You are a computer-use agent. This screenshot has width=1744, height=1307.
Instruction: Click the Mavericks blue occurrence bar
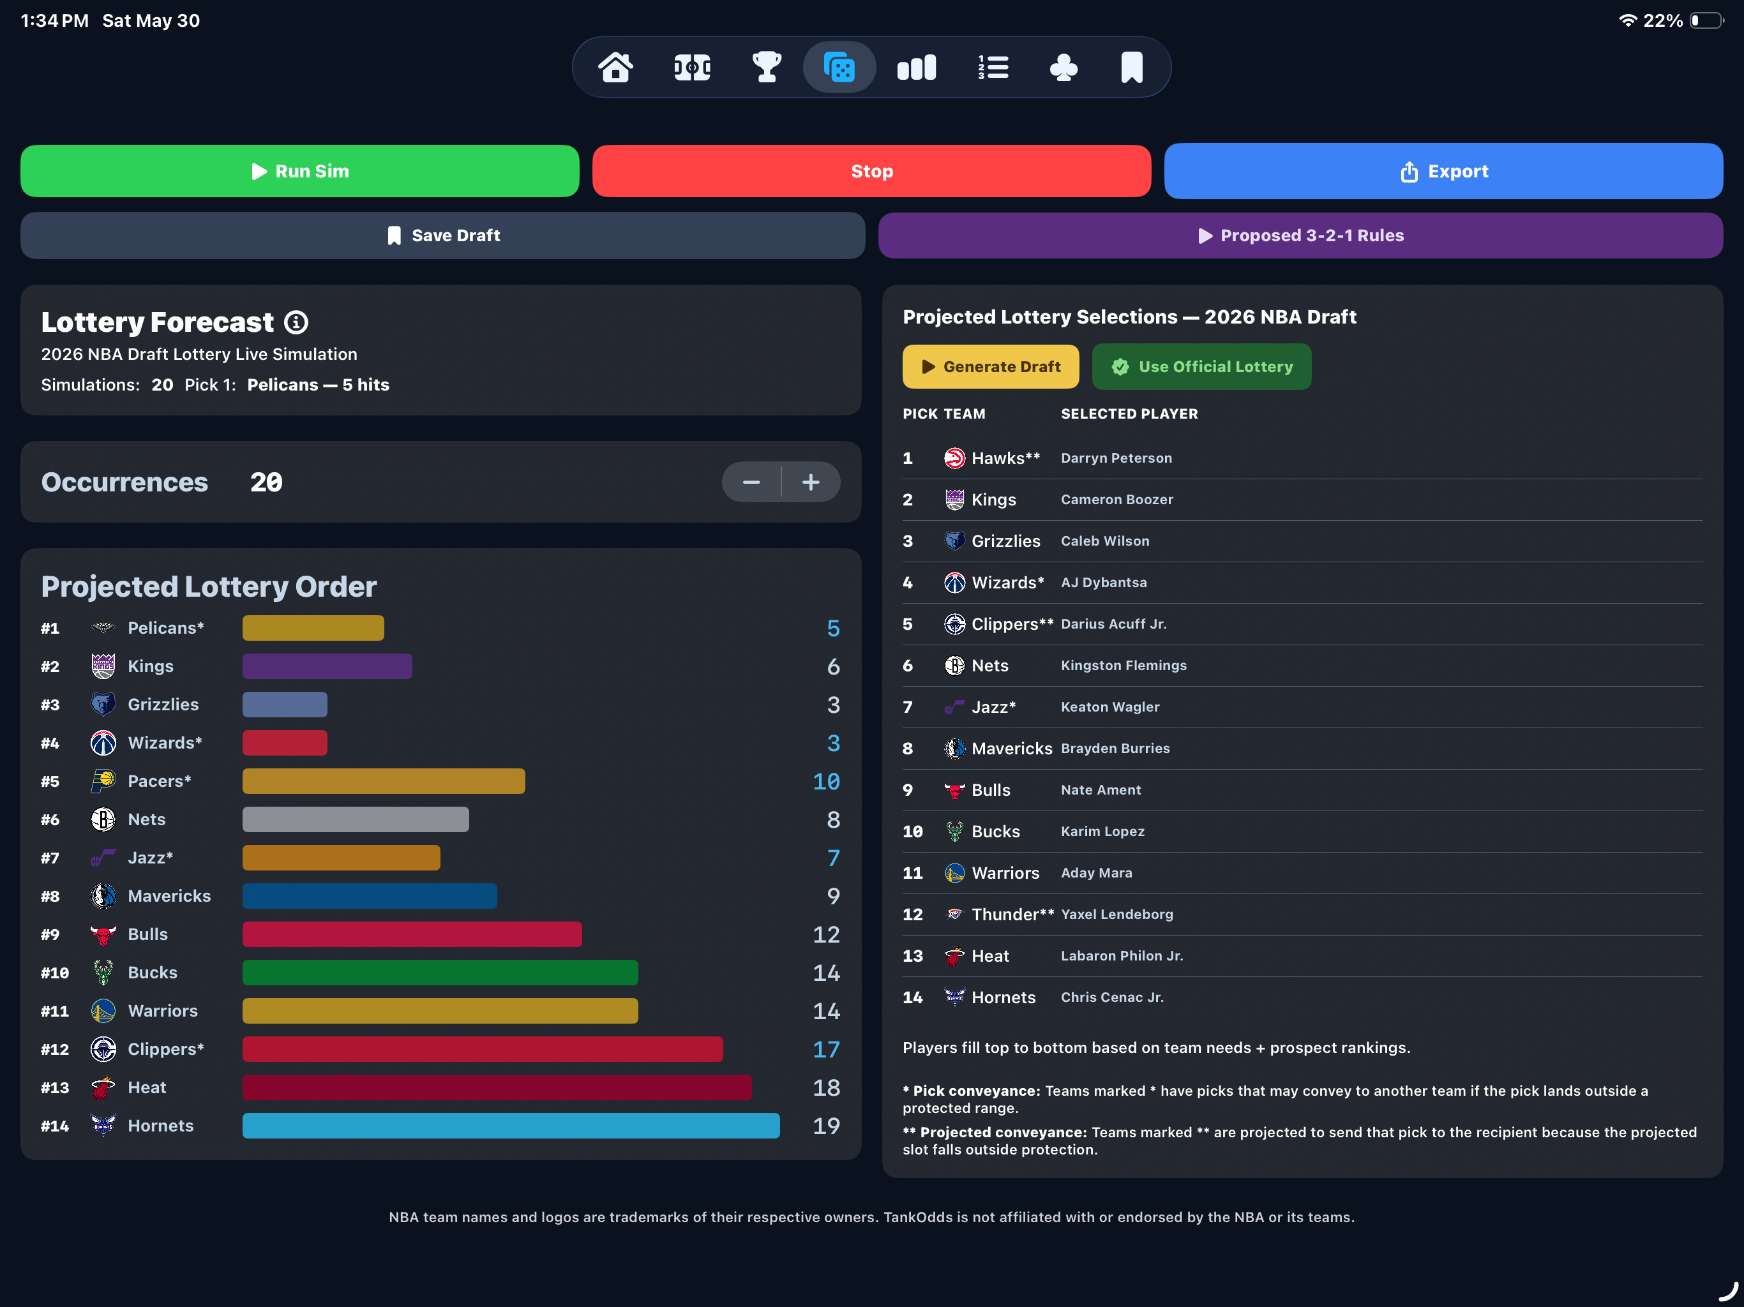tap(369, 895)
